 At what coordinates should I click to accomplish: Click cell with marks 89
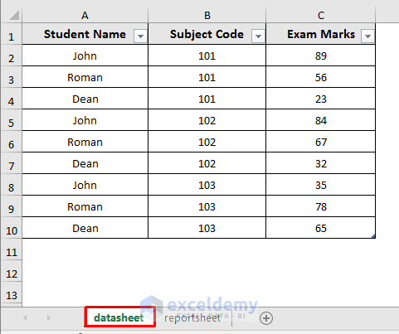tap(321, 56)
